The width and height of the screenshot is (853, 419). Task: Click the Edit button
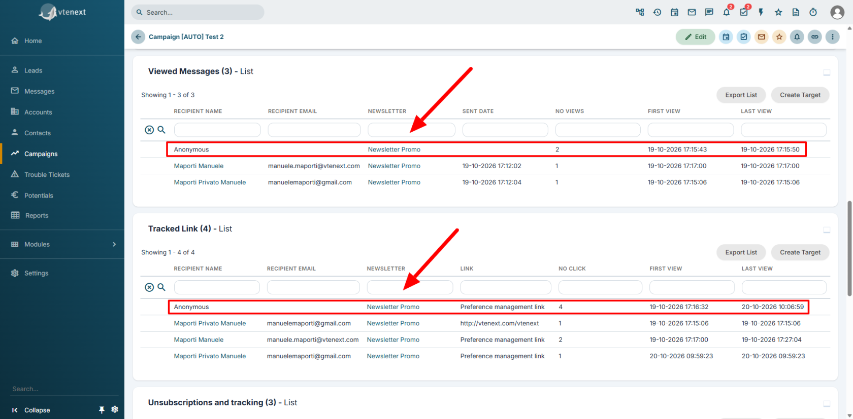(695, 36)
